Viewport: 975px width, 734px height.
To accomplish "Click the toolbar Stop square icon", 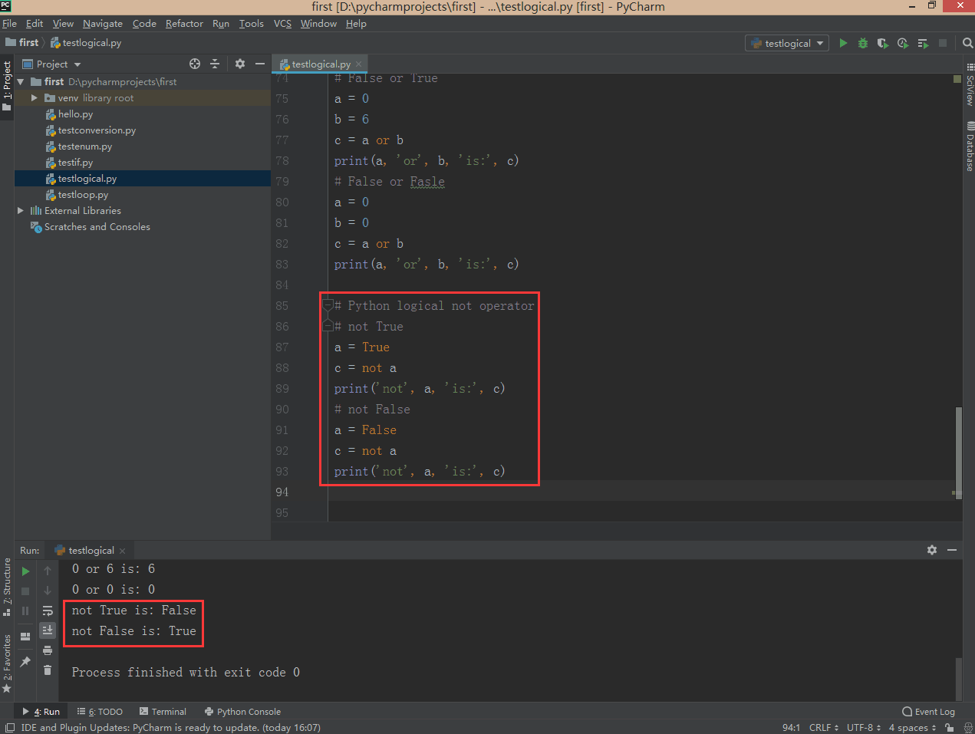I will click(x=943, y=43).
